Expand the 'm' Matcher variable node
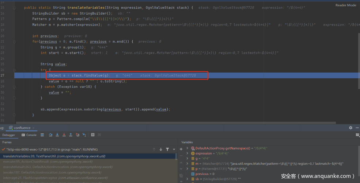The width and height of the screenshot is (360, 183). coord(187,164)
